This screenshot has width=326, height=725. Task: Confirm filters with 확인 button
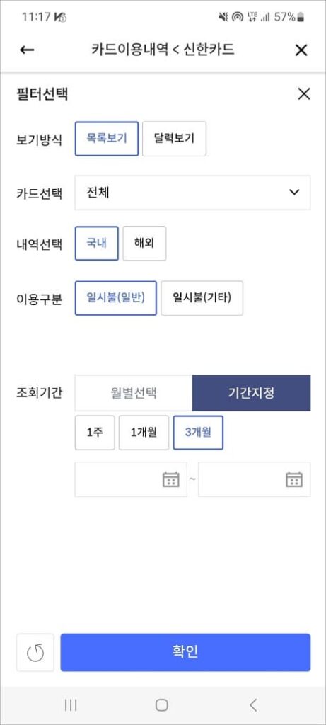pyautogui.click(x=185, y=652)
